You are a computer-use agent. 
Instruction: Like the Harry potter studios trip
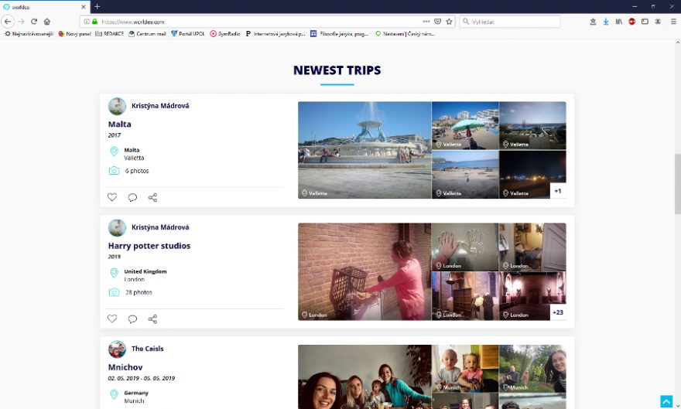click(x=112, y=319)
